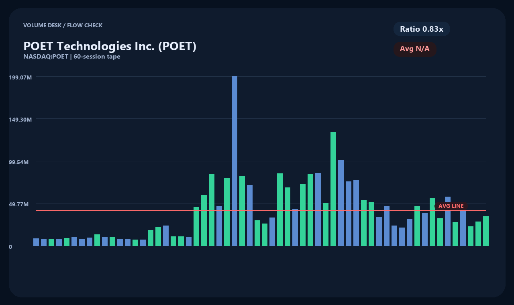This screenshot has height=305, width=514.
Task: Click the leftmost blue volume bar
Action: 36,242
